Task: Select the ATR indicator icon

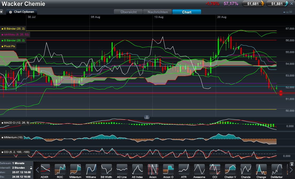Action: [x=184, y=169]
